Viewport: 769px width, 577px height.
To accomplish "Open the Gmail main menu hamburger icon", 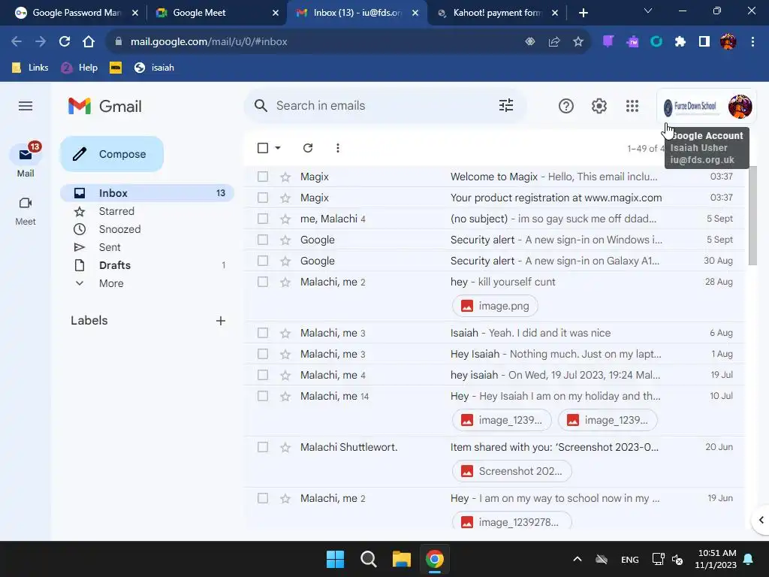I will coord(26,106).
